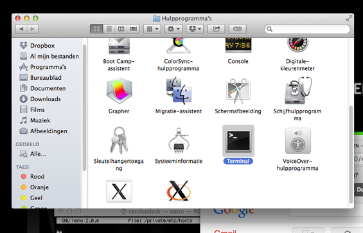Select the Sleutelhangertoegang keys icon
363x233 pixels.
pyautogui.click(x=119, y=140)
